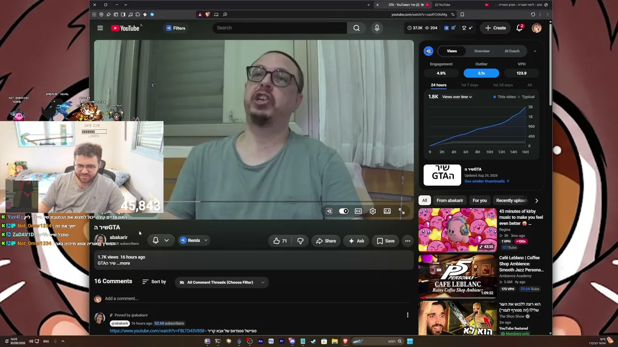Reload the page from the browser toolbar
The image size is (618, 347).
pyautogui.click(x=533, y=14)
